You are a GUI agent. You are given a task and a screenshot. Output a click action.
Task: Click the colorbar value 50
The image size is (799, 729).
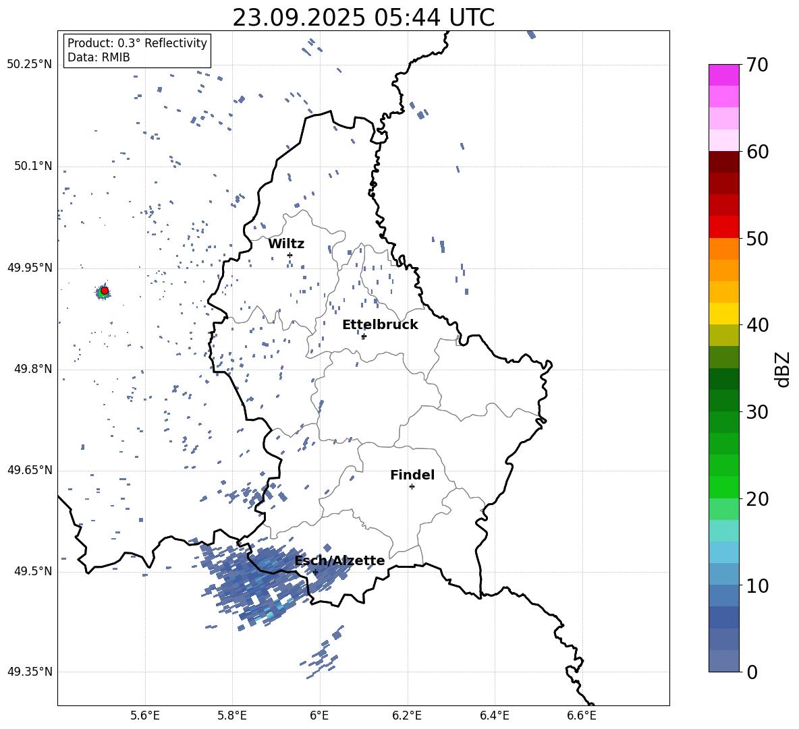click(x=757, y=238)
